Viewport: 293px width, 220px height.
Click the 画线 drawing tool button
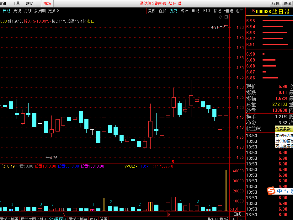point(195,11)
